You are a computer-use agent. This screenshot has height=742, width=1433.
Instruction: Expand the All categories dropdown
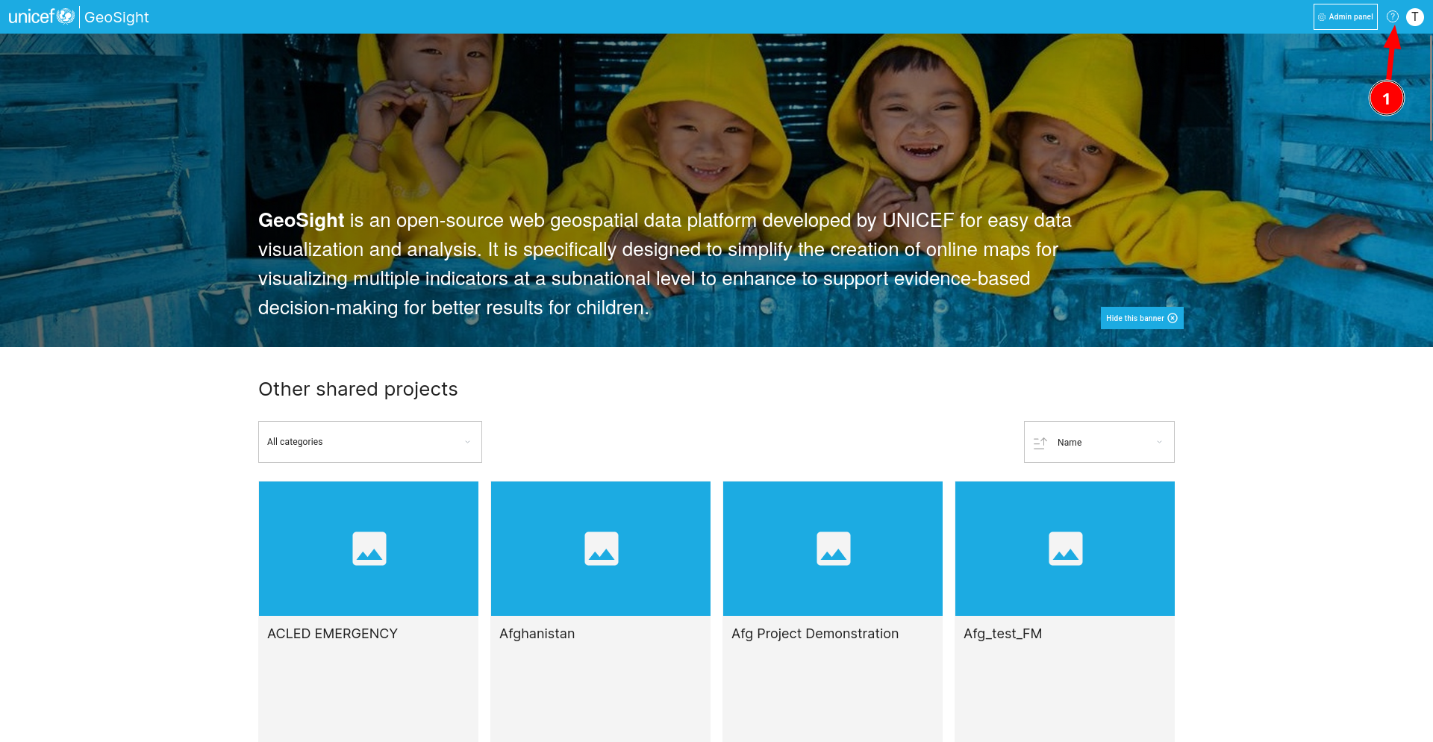pyautogui.click(x=370, y=442)
